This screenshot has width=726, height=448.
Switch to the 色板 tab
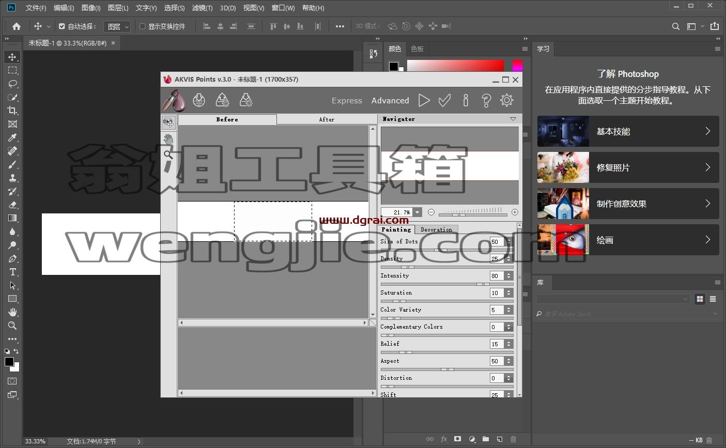click(x=417, y=49)
